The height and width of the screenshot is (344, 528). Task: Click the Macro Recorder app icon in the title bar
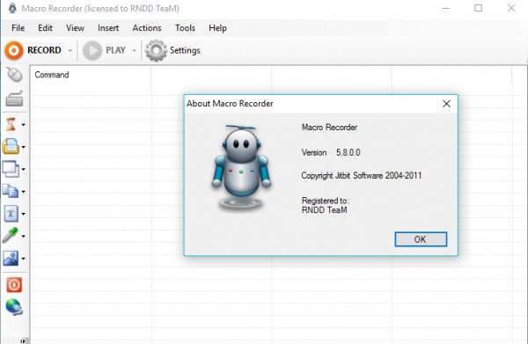12,8
